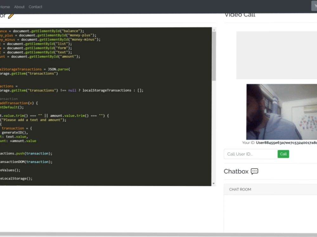317x237 pixels.
Task: Click the push(transaction) code line
Action: pyautogui.click(x=26, y=153)
